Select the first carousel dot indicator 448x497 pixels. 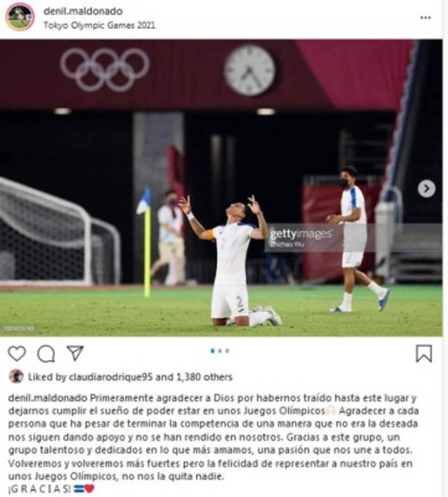(x=213, y=351)
